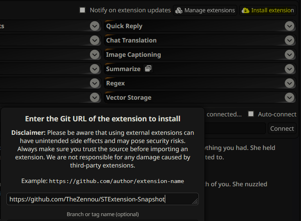This screenshot has height=221, width=301.
Task: Click the dialog heading 'Enter the Git URL'
Action: [x=103, y=119]
